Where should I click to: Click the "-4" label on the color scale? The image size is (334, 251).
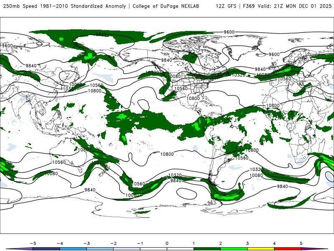60,243
